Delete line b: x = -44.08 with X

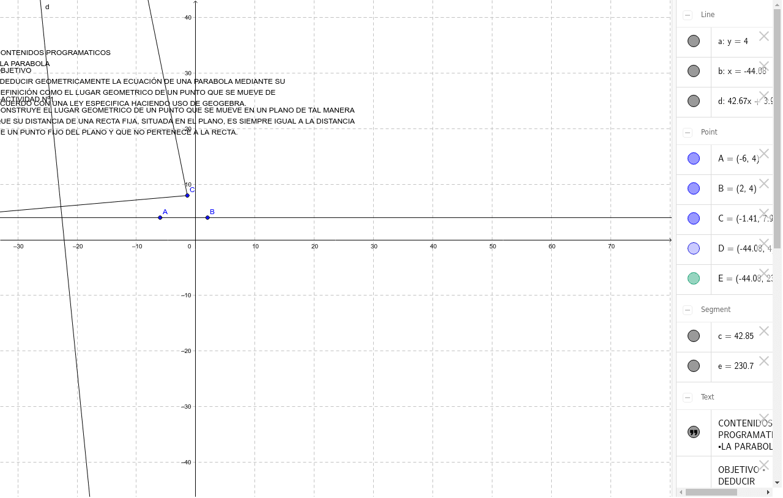point(764,66)
